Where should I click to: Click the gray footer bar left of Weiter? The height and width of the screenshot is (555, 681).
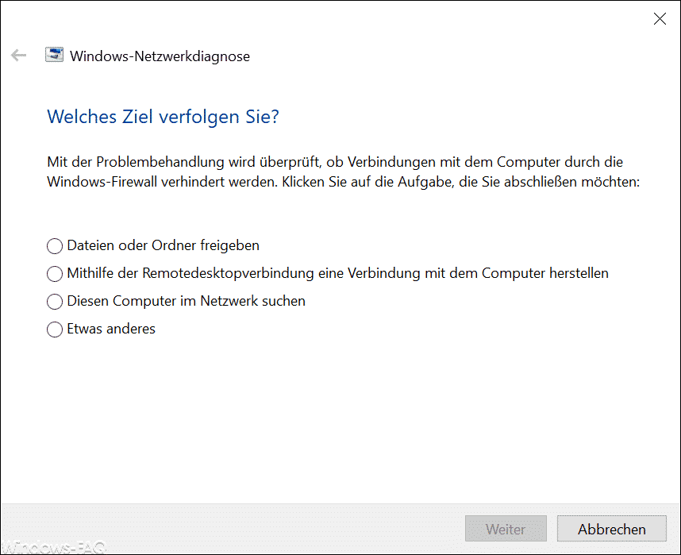click(x=233, y=529)
